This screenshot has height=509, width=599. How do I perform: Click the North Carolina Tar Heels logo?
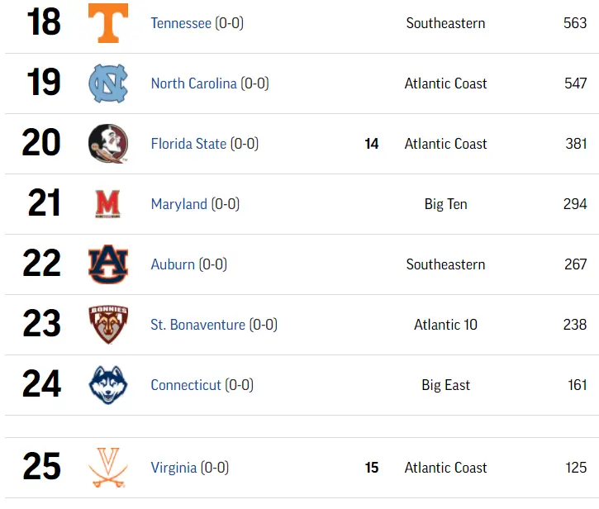[108, 83]
